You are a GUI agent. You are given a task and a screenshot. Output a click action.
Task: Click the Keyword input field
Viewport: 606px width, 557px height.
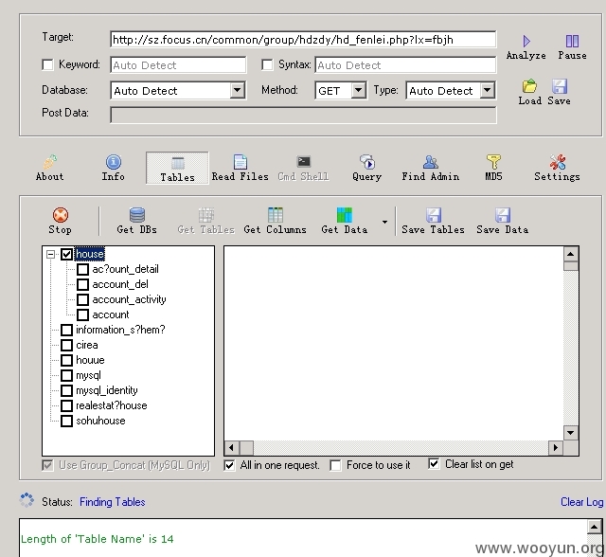click(x=178, y=65)
